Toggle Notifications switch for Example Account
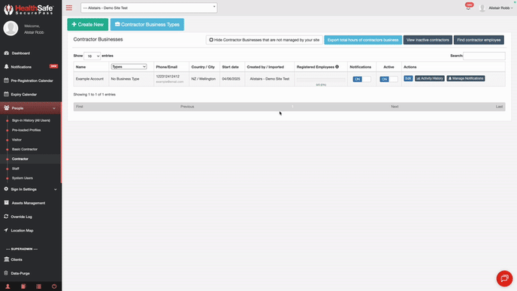Image resolution: width=517 pixels, height=291 pixels. tap(361, 79)
